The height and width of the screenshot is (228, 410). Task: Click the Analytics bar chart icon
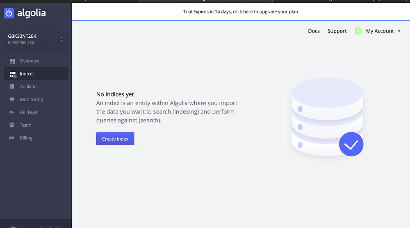[12, 87]
